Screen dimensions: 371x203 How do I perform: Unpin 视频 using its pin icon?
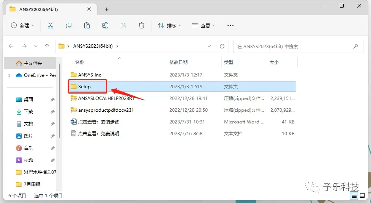(52, 160)
